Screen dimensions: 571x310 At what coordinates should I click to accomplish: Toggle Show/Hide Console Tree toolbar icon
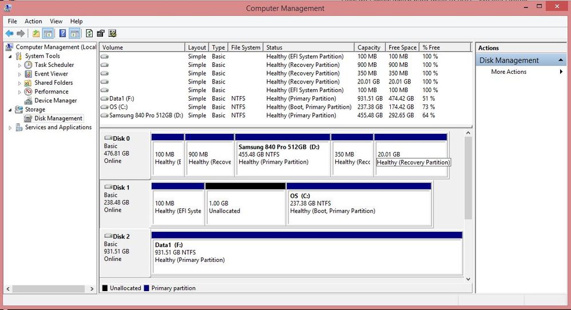point(47,34)
